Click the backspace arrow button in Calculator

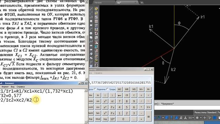(119, 95)
